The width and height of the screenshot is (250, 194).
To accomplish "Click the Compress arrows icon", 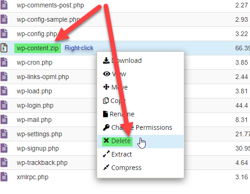I will 106,167.
